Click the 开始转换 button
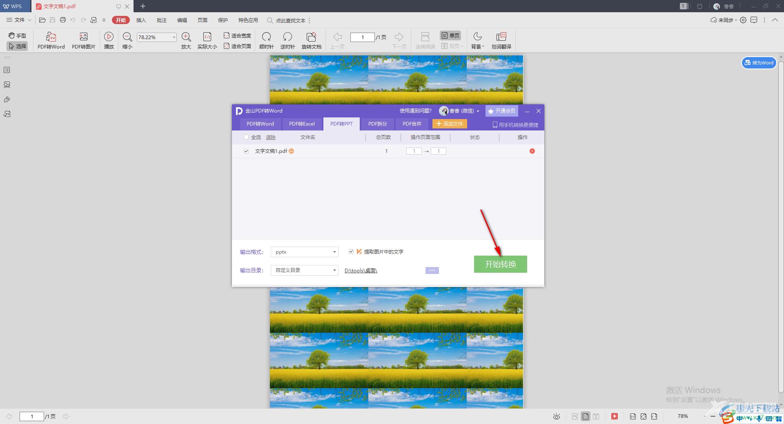This screenshot has height=424, width=784. [500, 264]
